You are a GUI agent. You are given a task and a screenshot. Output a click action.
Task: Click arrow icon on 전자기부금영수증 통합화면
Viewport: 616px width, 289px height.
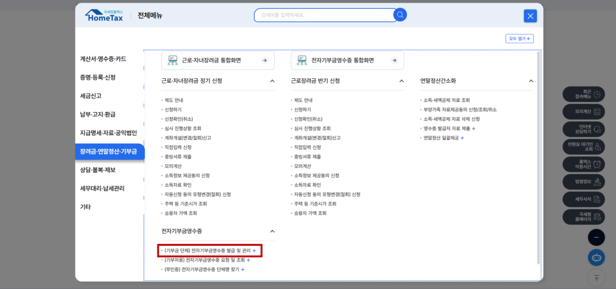[x=394, y=60]
